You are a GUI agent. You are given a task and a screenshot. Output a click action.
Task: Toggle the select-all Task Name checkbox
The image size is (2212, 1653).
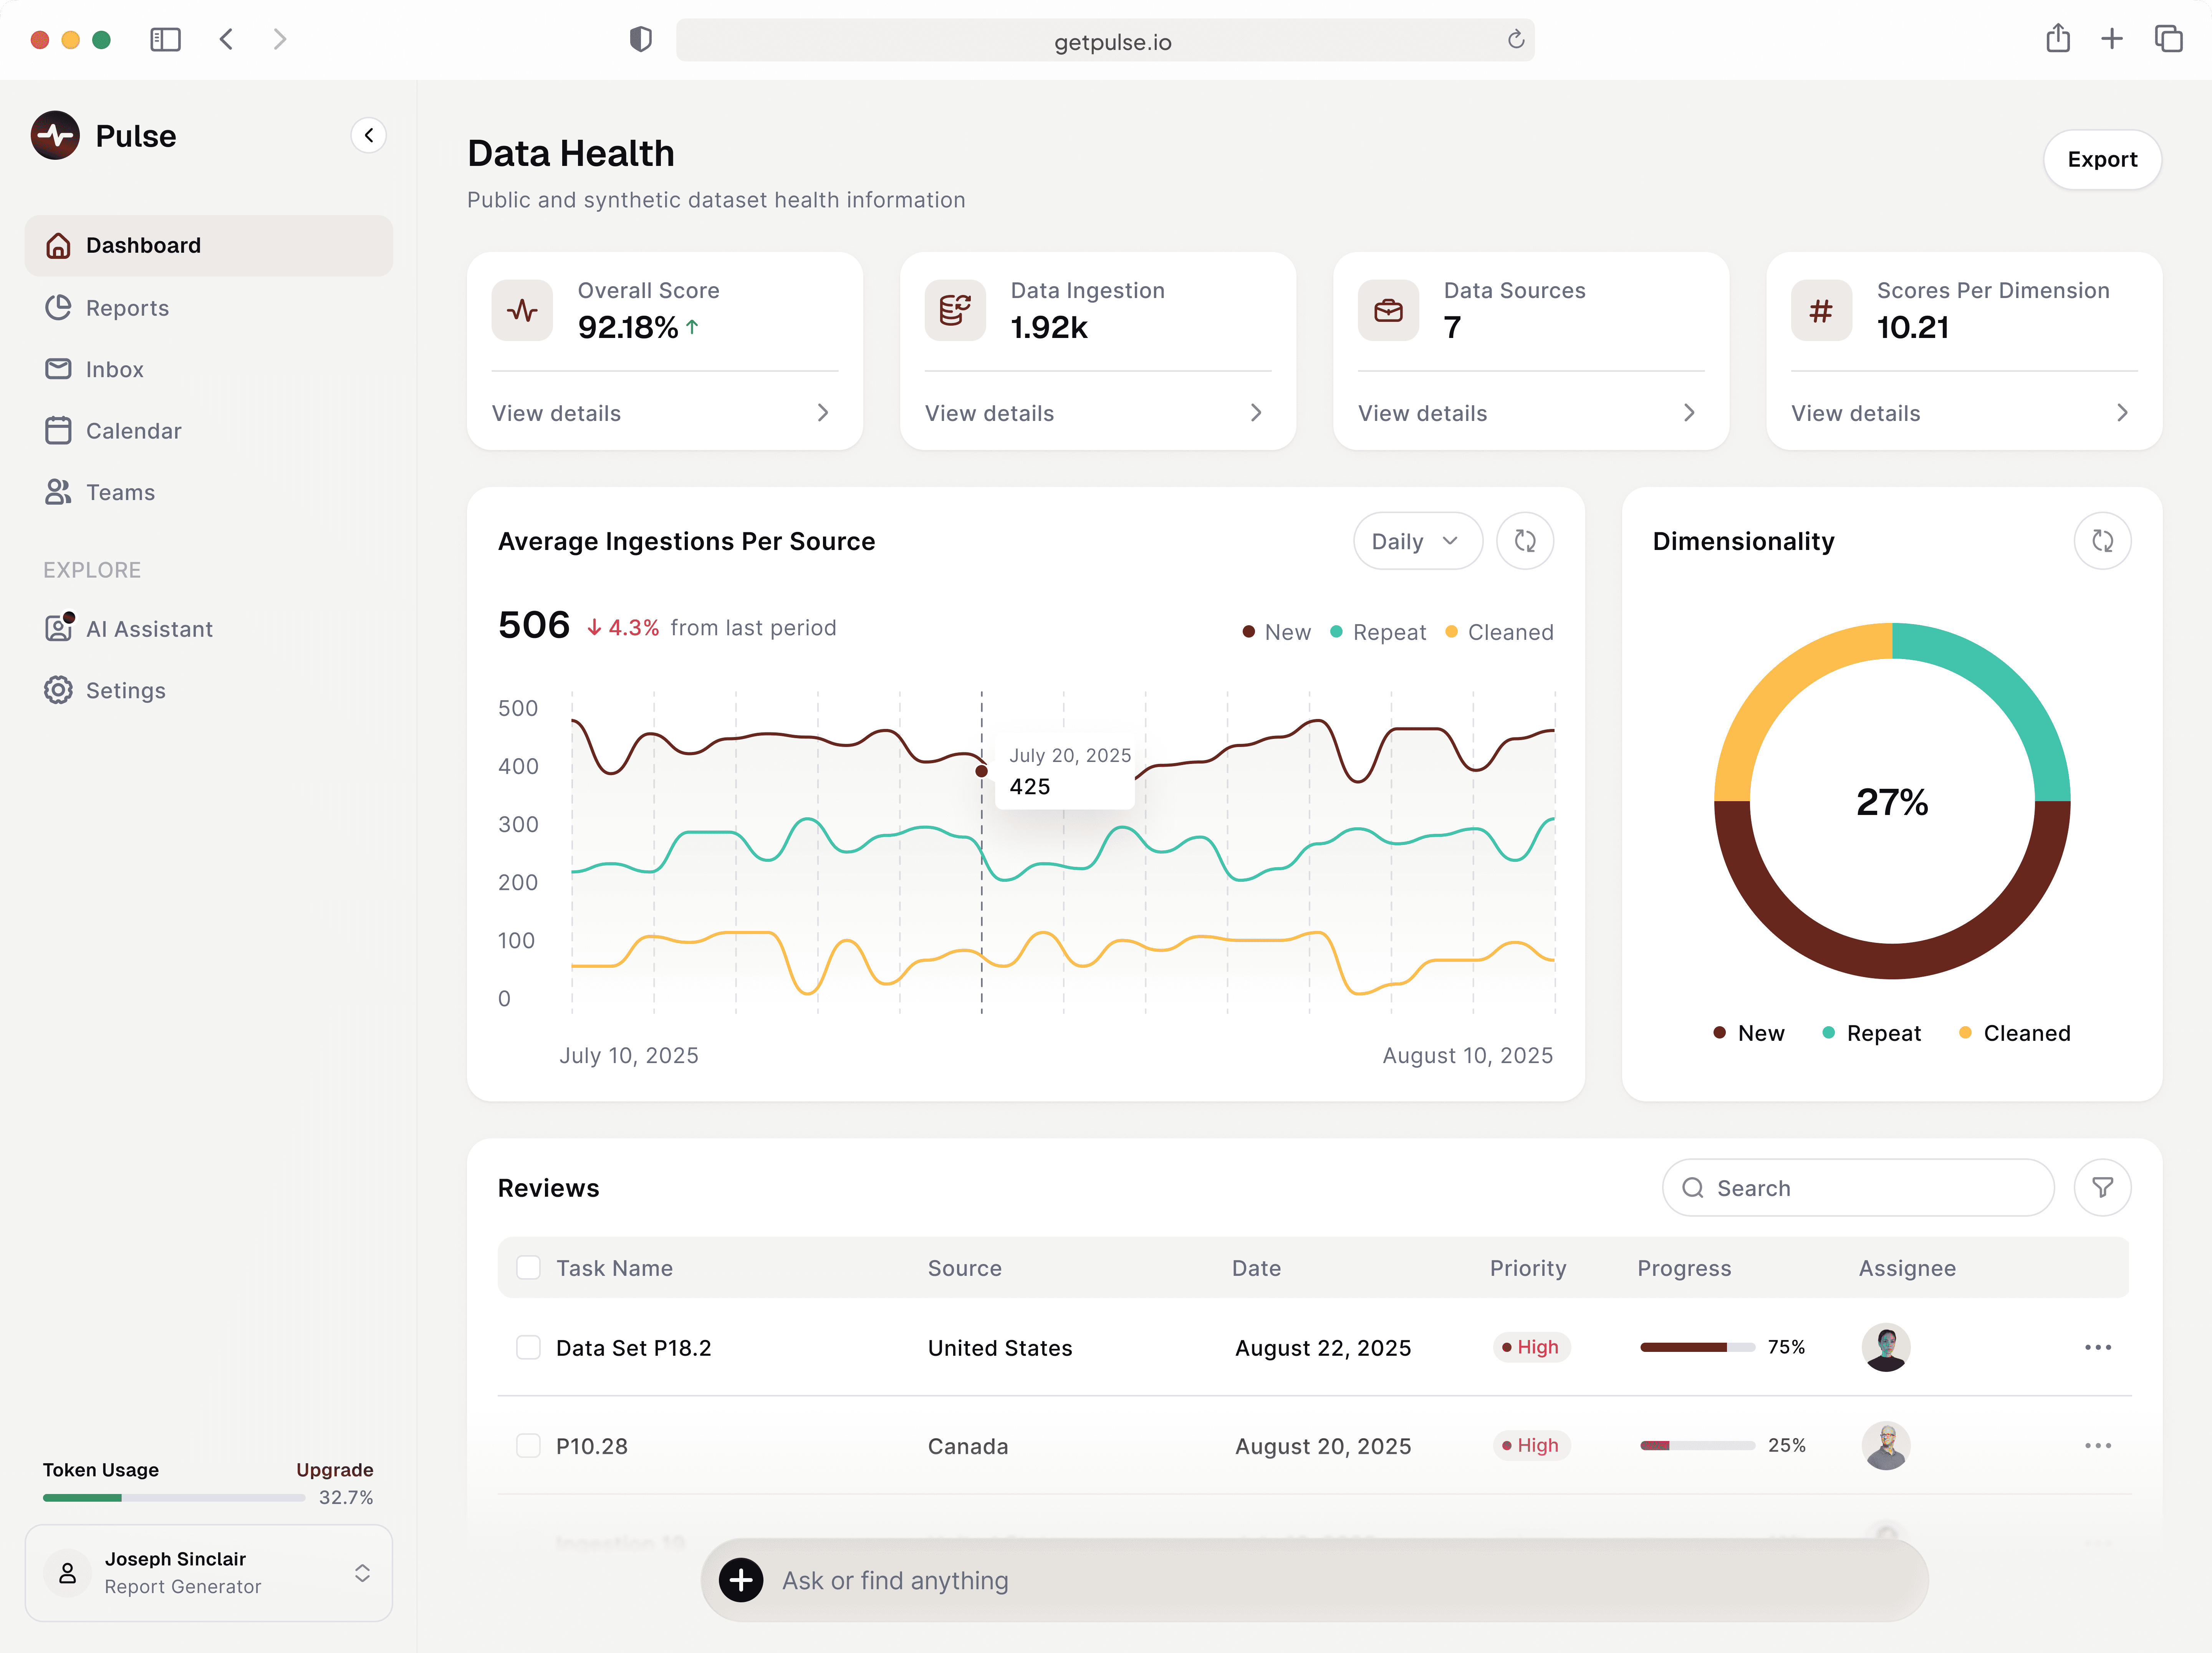528,1267
